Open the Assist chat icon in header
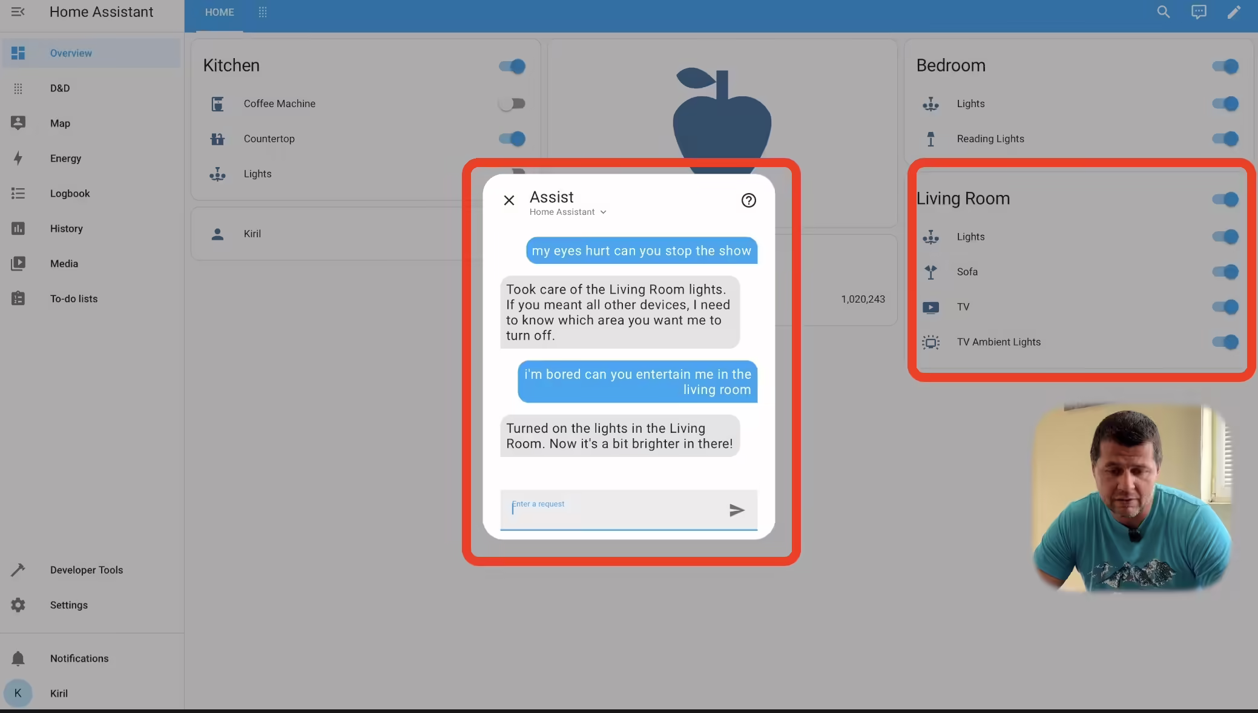 point(1199,12)
